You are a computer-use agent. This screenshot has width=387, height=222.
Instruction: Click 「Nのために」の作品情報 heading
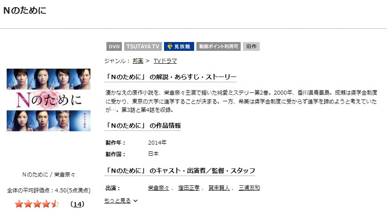click(x=143, y=126)
